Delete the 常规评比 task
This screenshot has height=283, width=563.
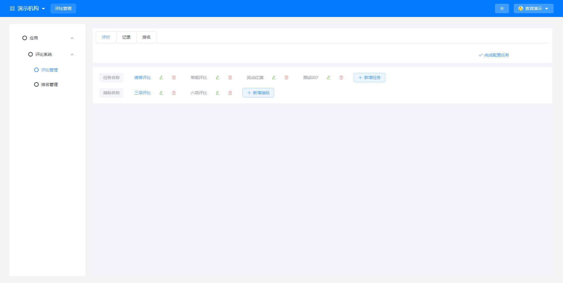[230, 78]
